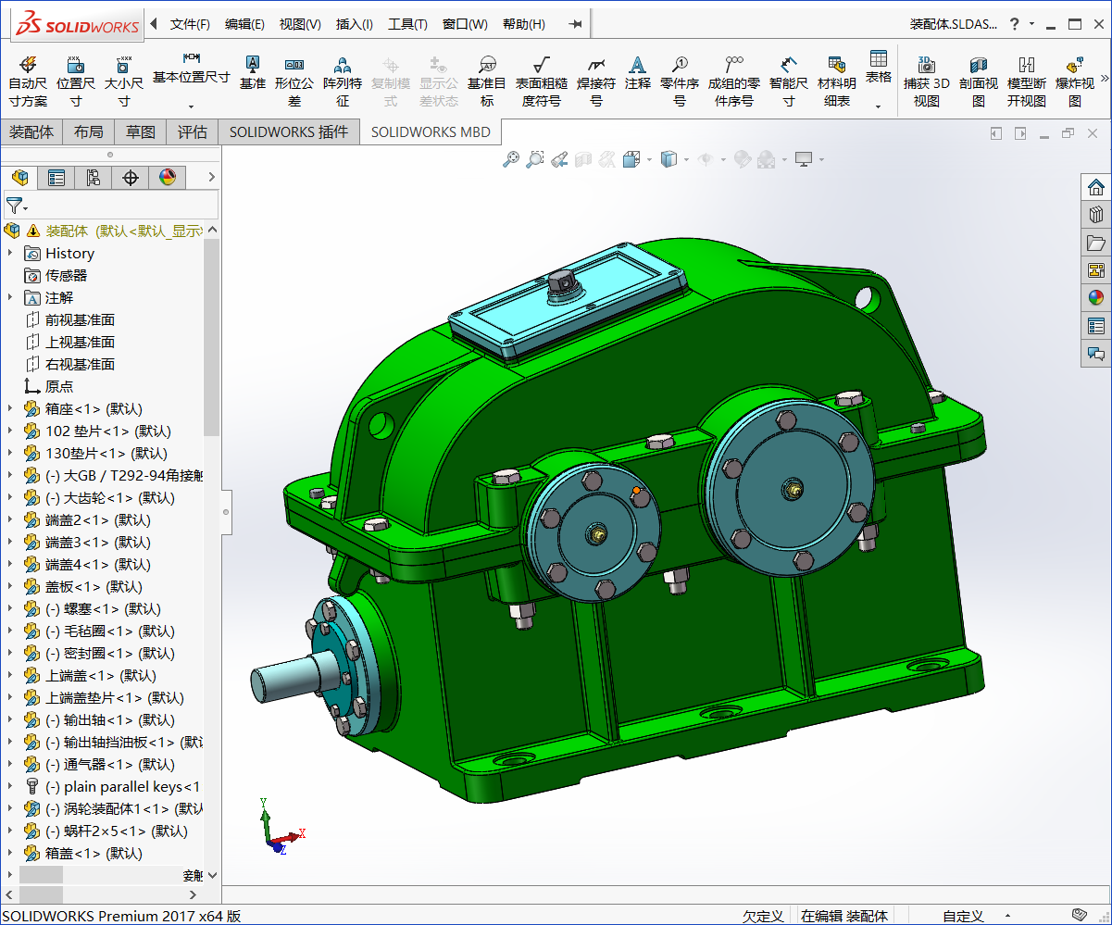Switch to the 草图 tab

point(141,132)
